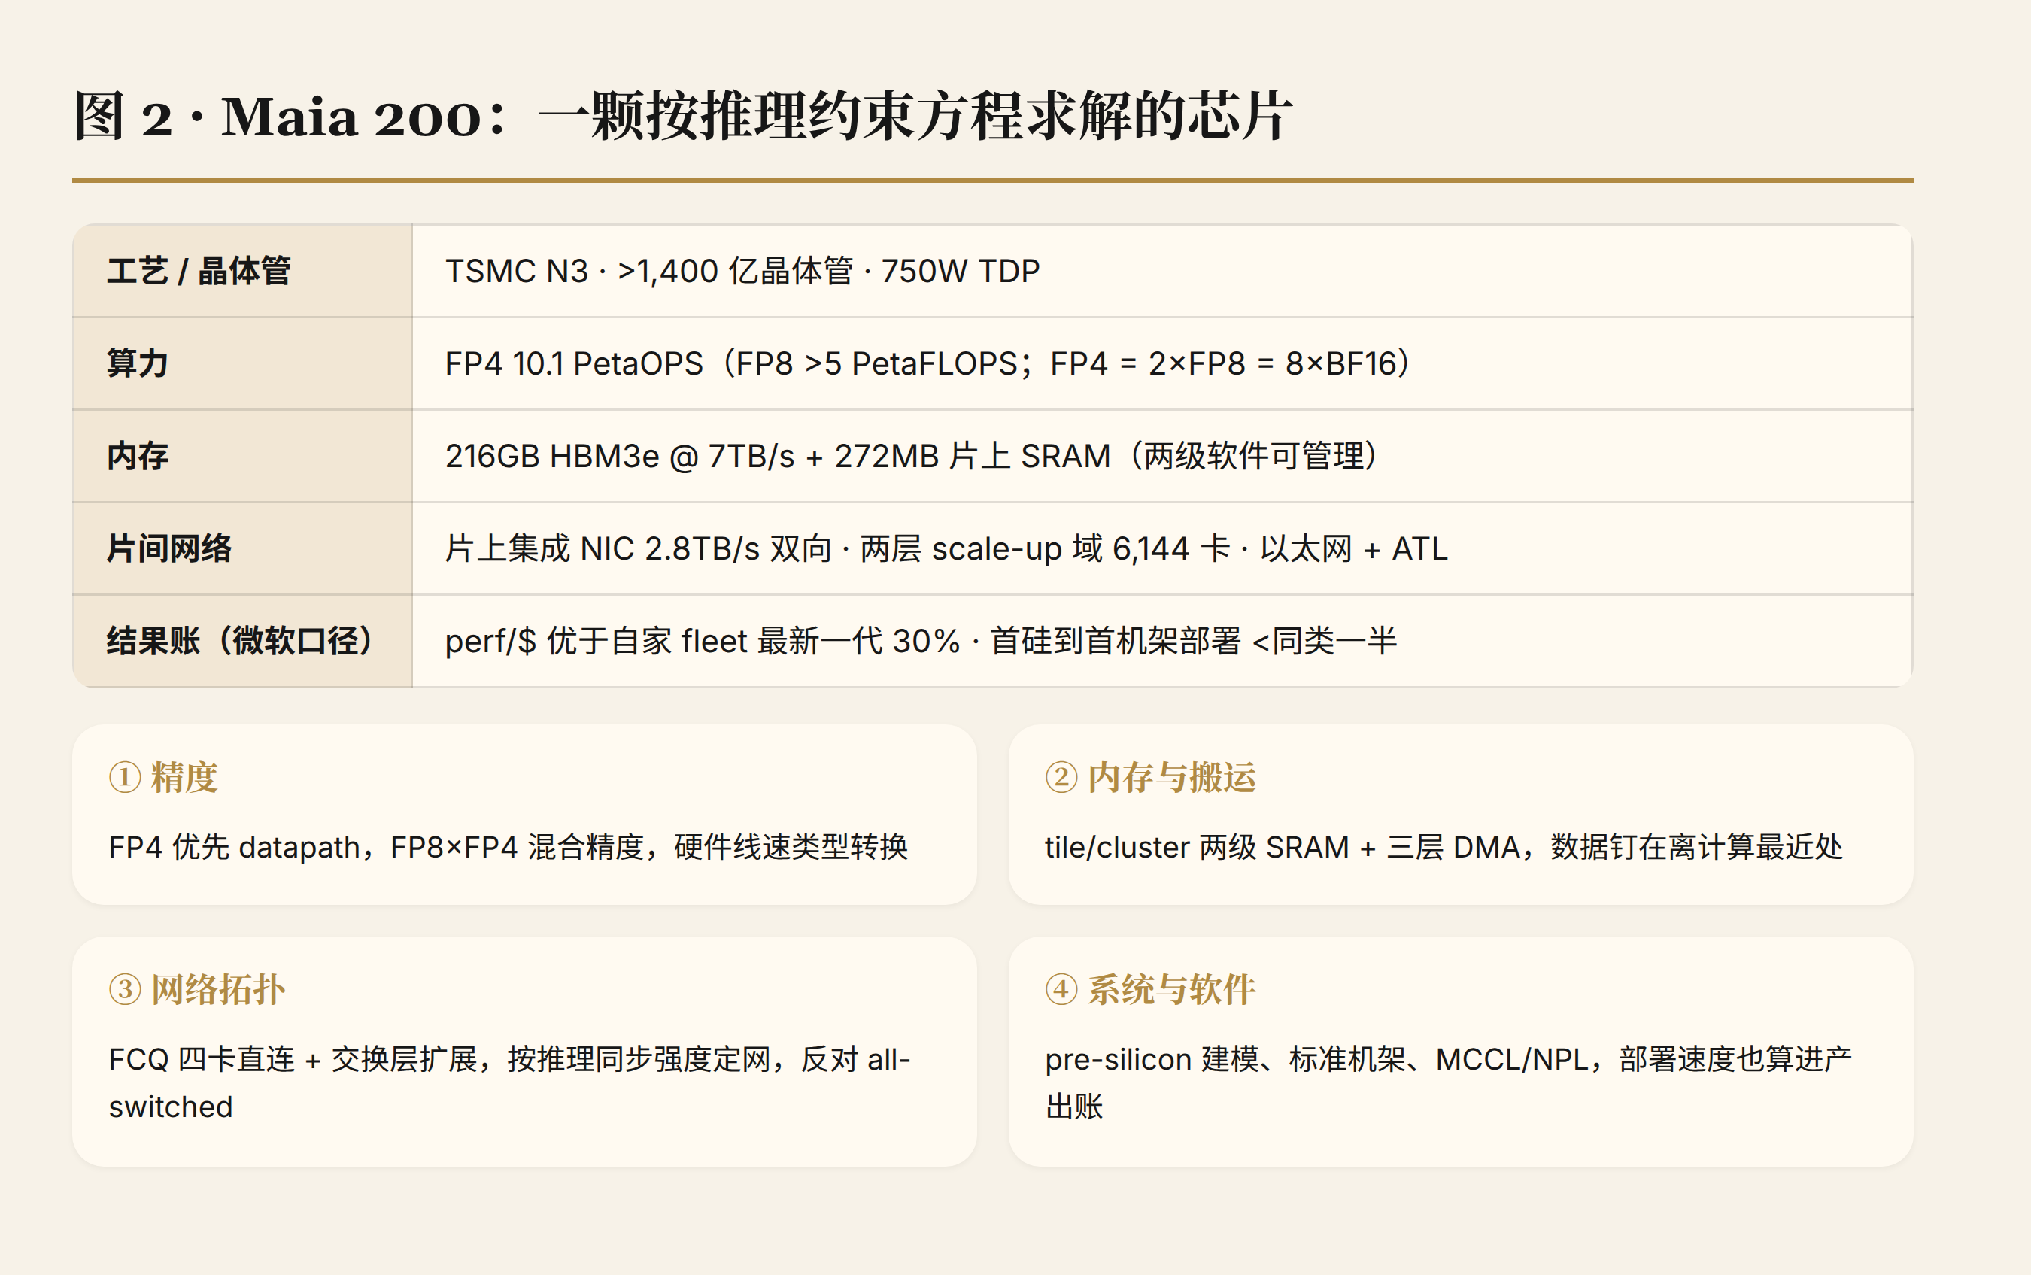The image size is (2031, 1275).
Task: Click the '④ 系统与软件' card heading
Action: coord(1150,989)
